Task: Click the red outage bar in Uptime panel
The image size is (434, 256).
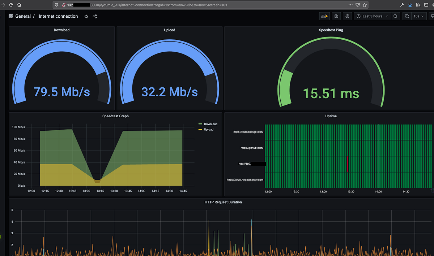Action: tap(348, 164)
